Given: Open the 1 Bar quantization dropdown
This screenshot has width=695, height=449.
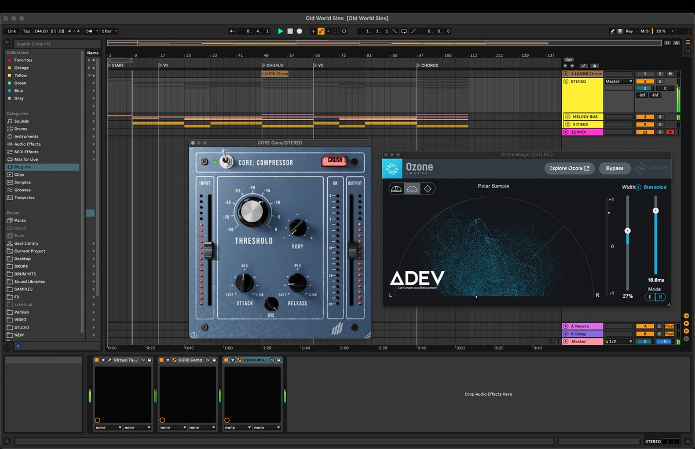Looking at the screenshot, I should click(x=109, y=31).
